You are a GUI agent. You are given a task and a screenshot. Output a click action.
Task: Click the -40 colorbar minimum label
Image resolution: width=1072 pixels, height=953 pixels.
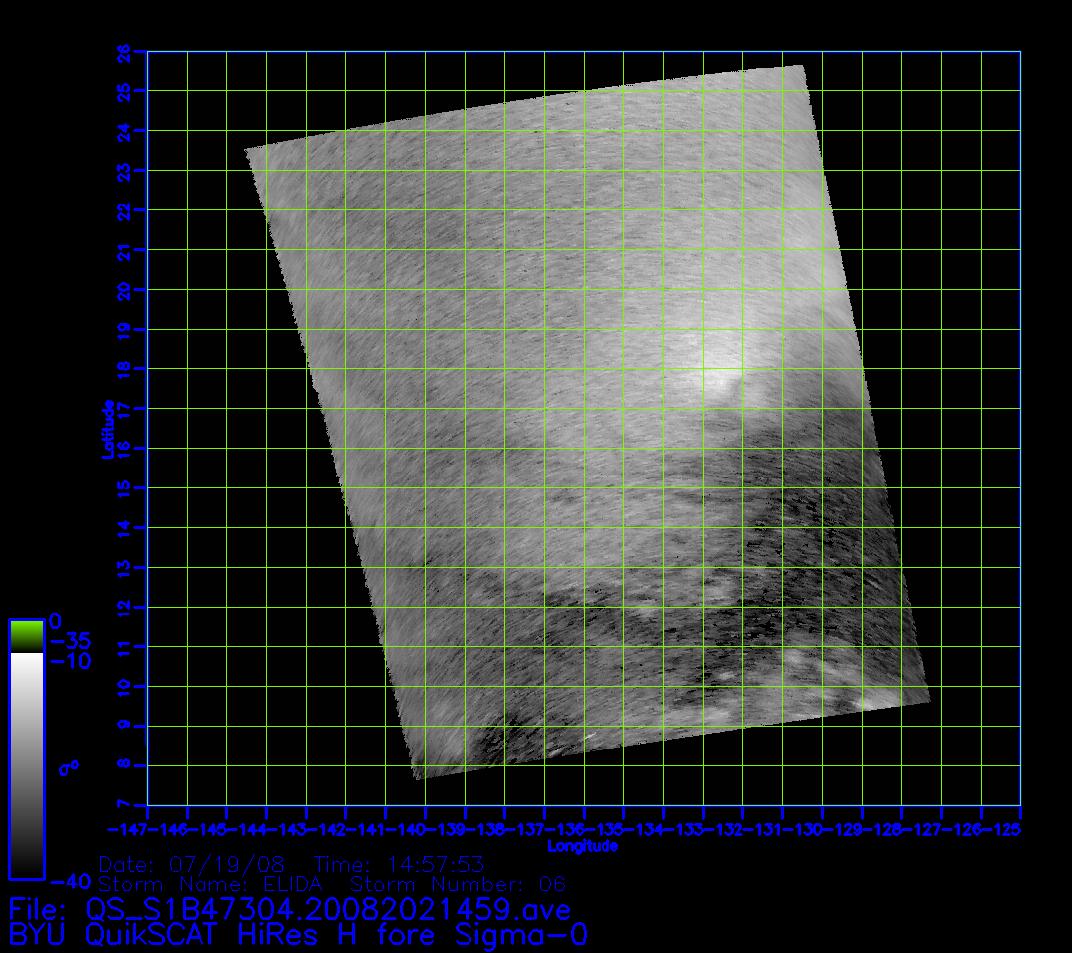coord(68,881)
